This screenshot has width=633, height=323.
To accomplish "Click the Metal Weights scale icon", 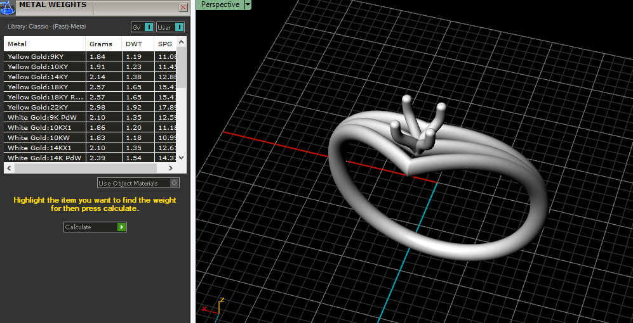I will pos(8,8).
